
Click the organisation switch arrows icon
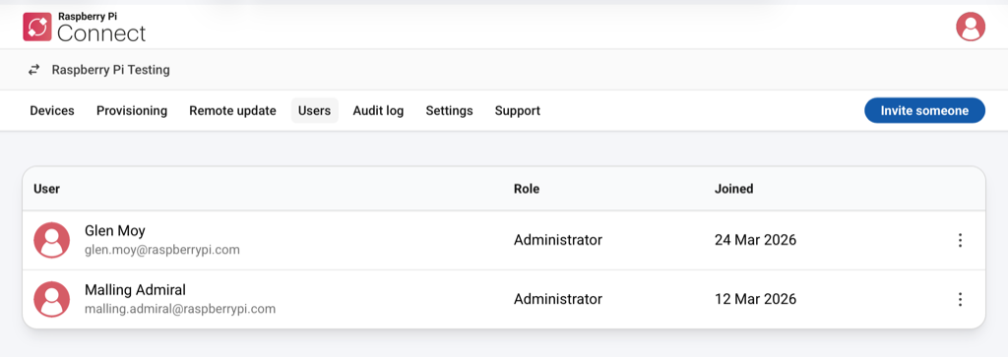[x=33, y=70]
